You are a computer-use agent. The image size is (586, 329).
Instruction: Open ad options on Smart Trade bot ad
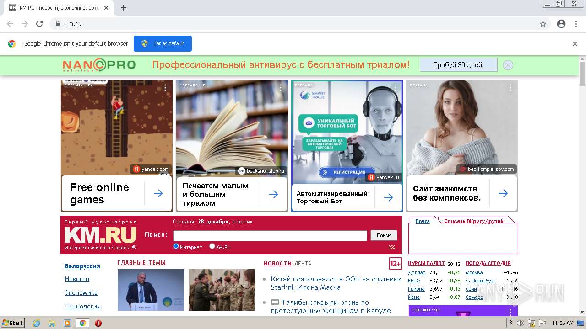click(396, 87)
